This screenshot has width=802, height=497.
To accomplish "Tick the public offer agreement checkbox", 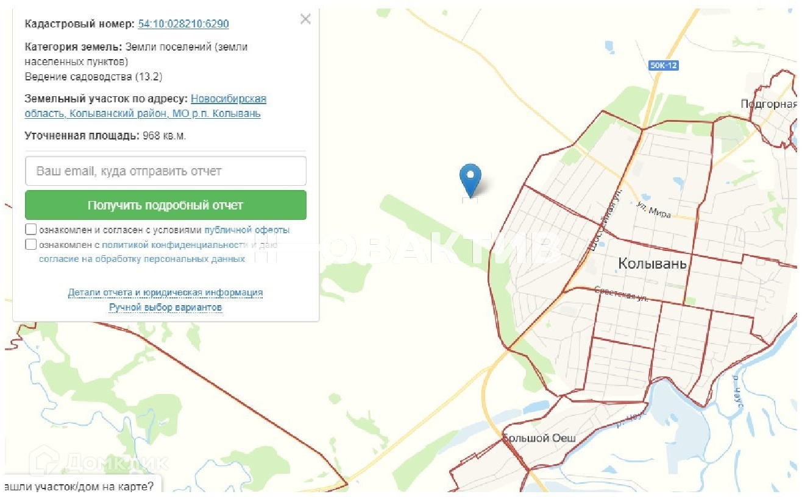I will click(x=30, y=230).
